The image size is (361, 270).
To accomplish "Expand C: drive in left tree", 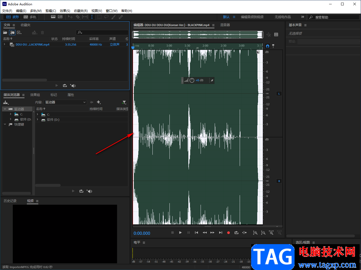I will (x=10, y=114).
